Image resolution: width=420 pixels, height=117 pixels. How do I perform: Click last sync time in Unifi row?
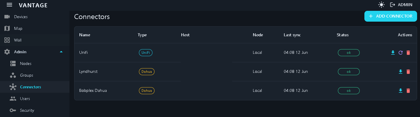click(296, 53)
